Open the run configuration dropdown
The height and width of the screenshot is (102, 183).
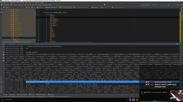(x=146, y=5)
